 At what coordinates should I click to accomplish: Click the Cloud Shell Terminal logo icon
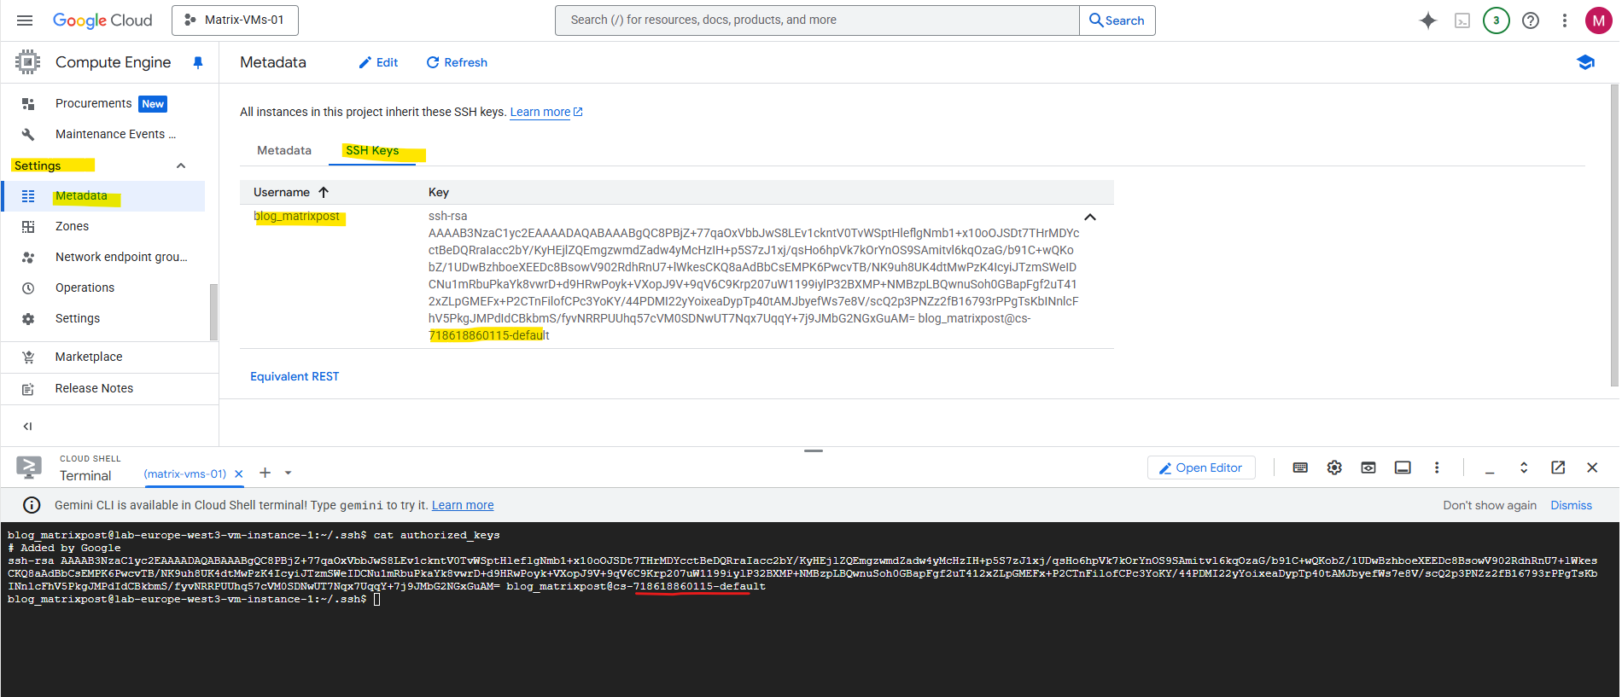[29, 467]
